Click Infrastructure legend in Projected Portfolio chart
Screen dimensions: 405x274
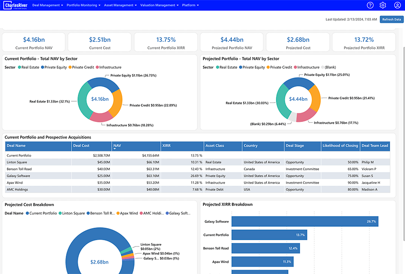(307, 67)
